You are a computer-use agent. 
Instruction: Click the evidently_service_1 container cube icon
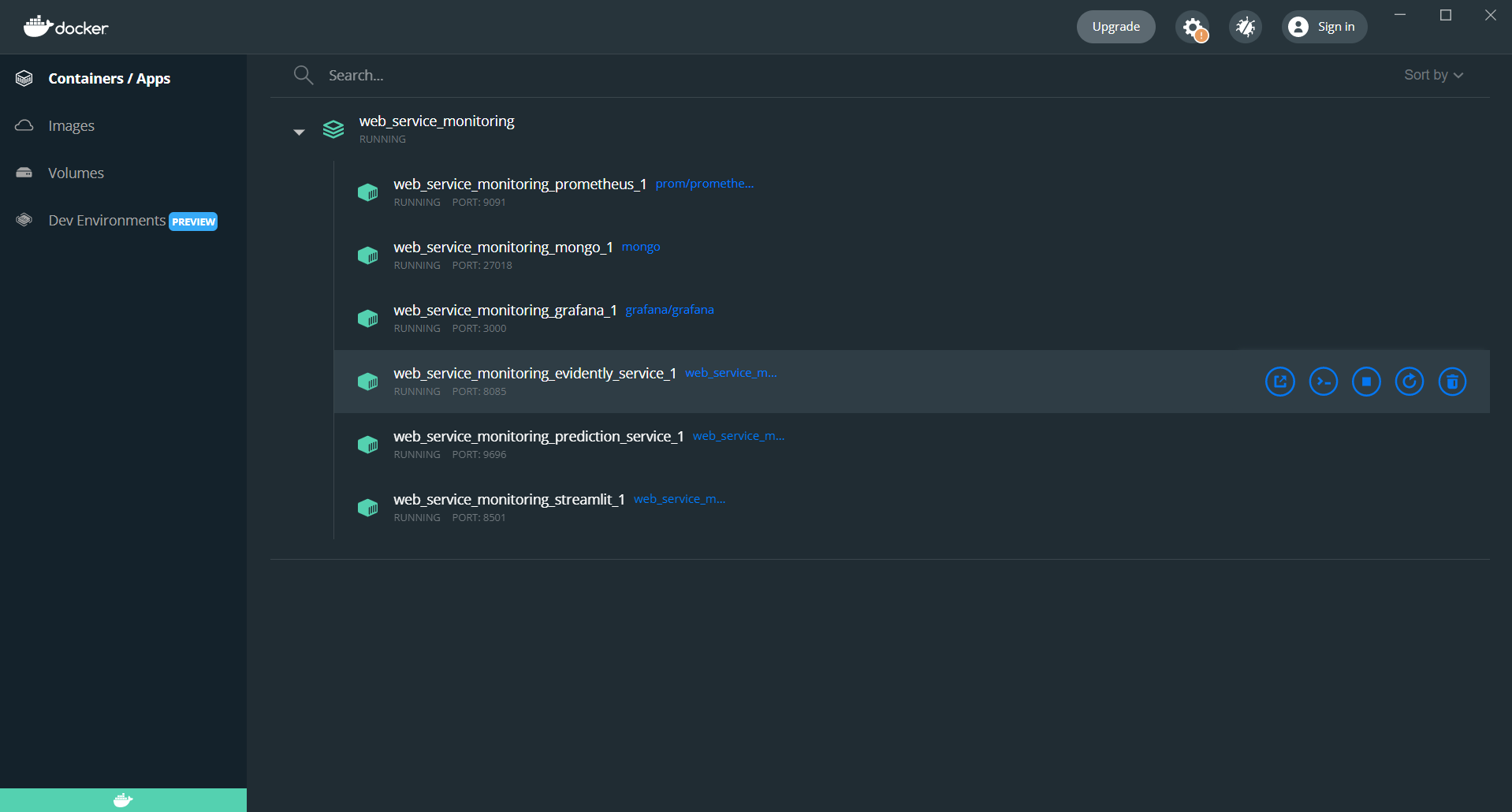(368, 382)
